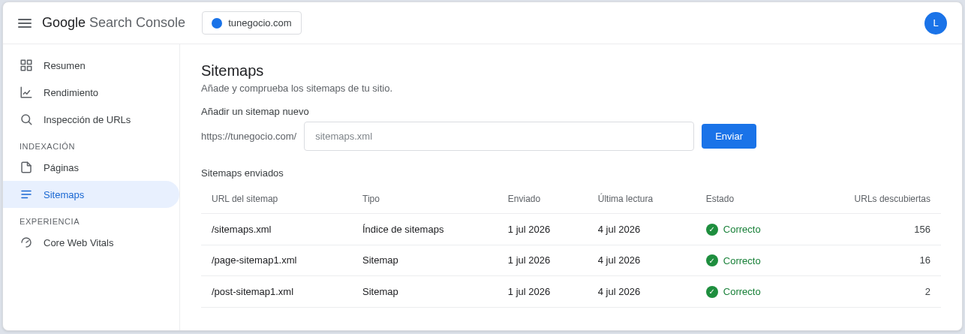Click the Google Search Console logo title
The width and height of the screenshot is (965, 334).
tap(113, 23)
